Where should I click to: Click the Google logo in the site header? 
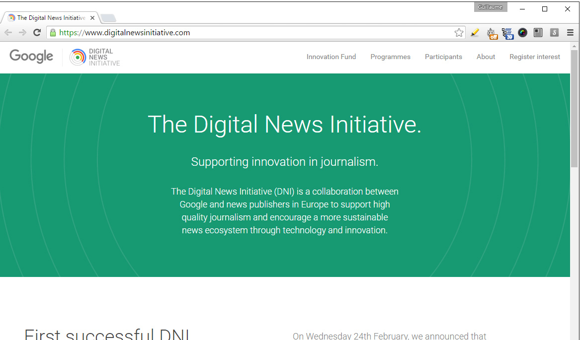pos(31,57)
